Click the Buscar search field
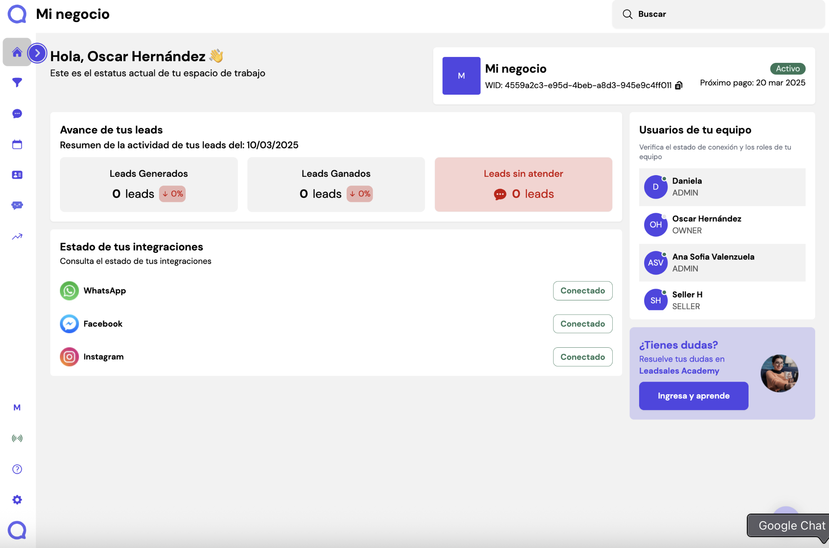 (x=718, y=14)
